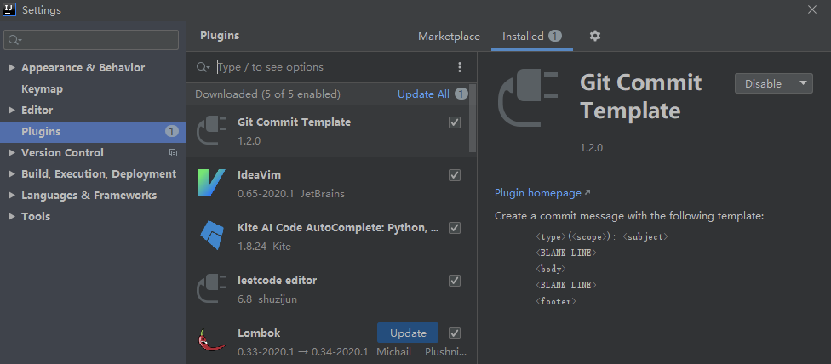Click the Git Commit Template list icon
The height and width of the screenshot is (364, 831).
(x=210, y=130)
